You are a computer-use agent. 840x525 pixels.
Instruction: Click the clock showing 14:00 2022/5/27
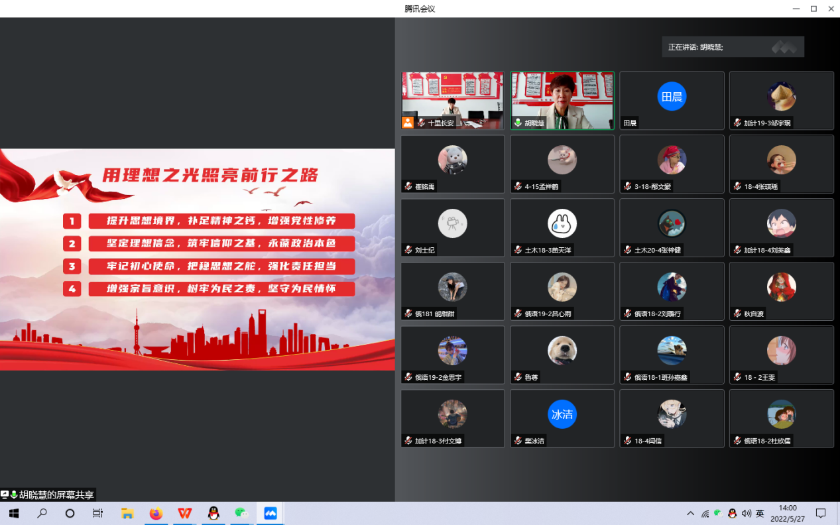pyautogui.click(x=788, y=513)
